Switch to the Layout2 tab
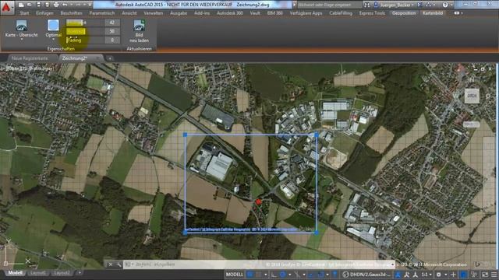Screen dimensions: 499x280 tap(62, 273)
